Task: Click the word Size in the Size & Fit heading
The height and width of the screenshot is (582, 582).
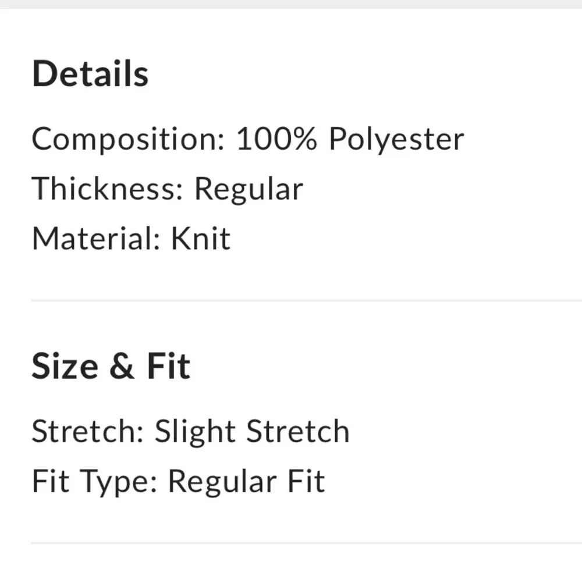Action: pos(65,366)
